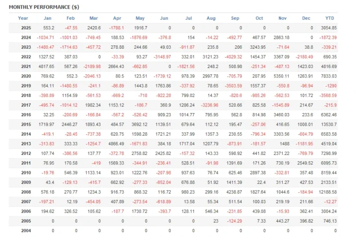360x237 pixels.
Task: Select September 2008 value 4238.87
Action: pos(234,192)
